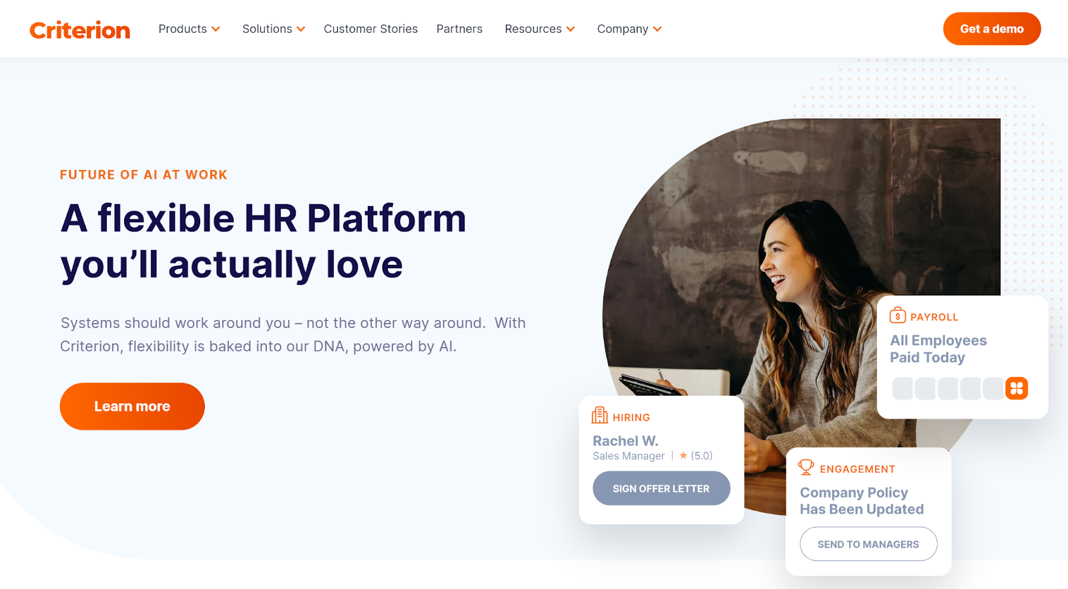Open the Customer Stories menu item
Image resolution: width=1068 pixels, height=589 pixels.
point(370,29)
